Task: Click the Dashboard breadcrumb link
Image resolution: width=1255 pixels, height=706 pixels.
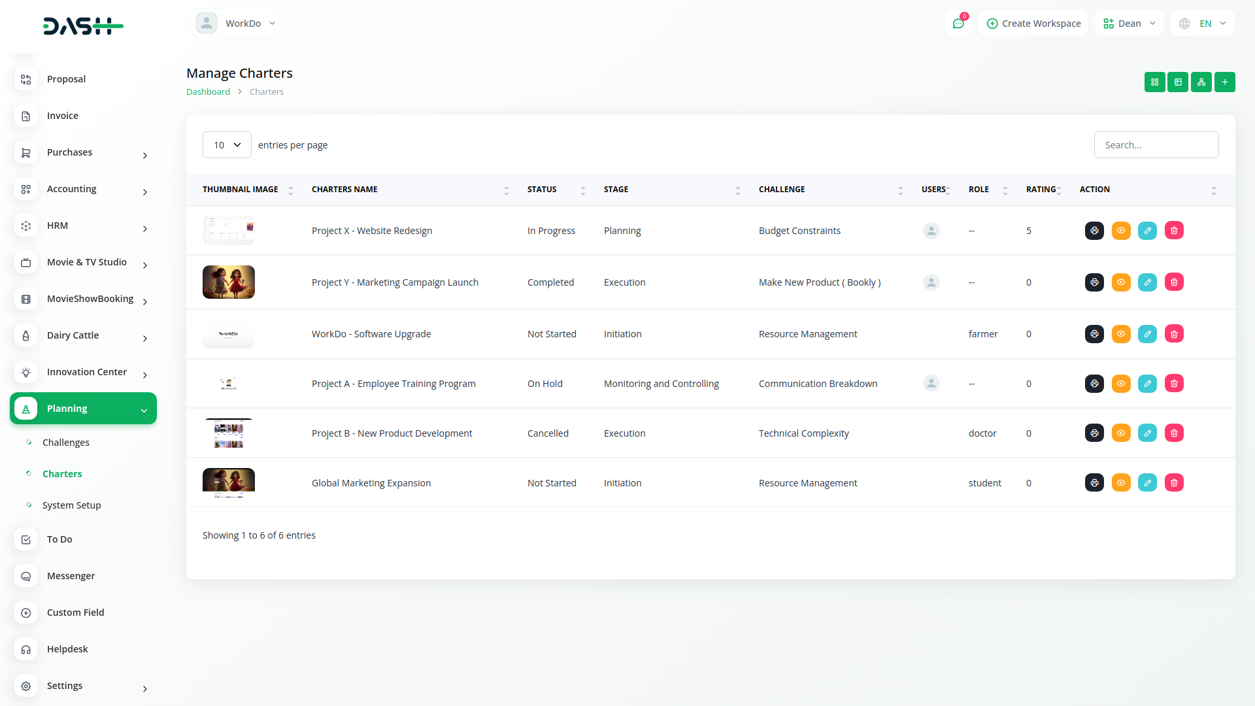Action: [x=208, y=92]
